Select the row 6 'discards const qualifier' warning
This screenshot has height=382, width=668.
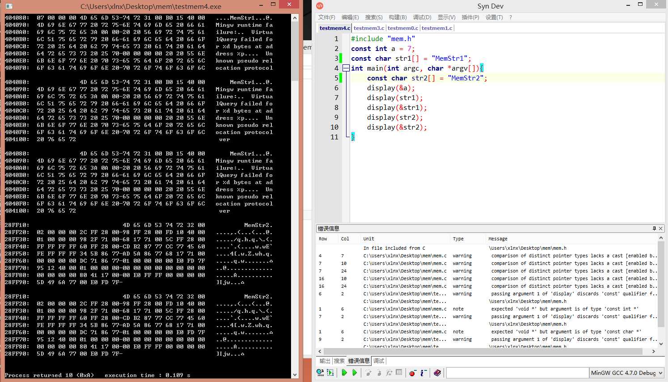tap(486, 294)
